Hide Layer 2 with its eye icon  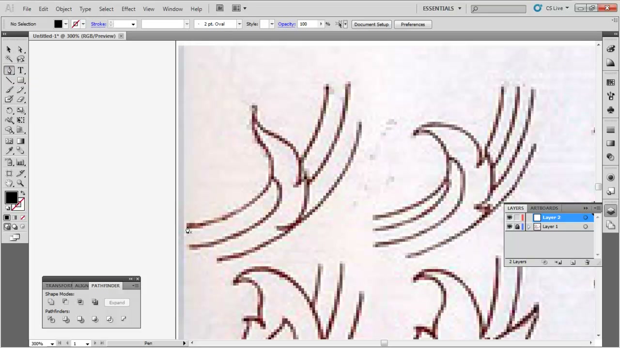coord(509,217)
